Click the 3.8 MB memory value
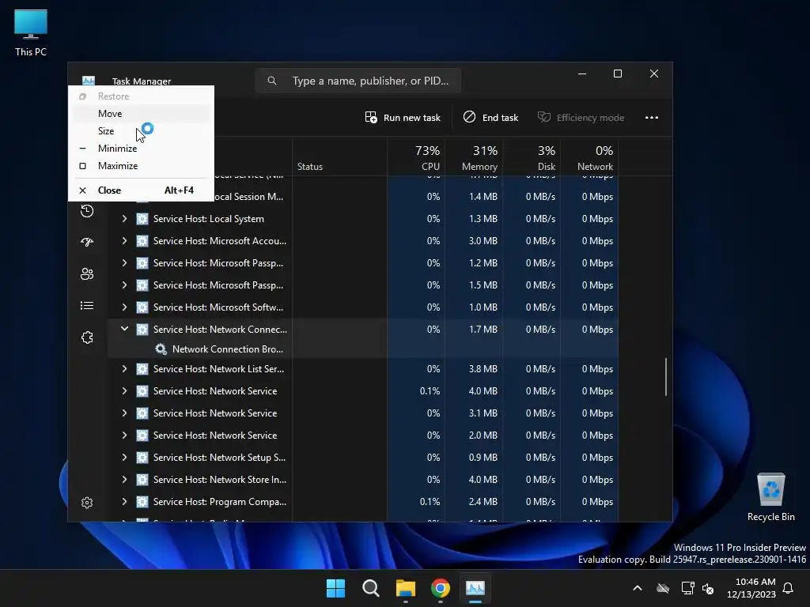 point(483,369)
